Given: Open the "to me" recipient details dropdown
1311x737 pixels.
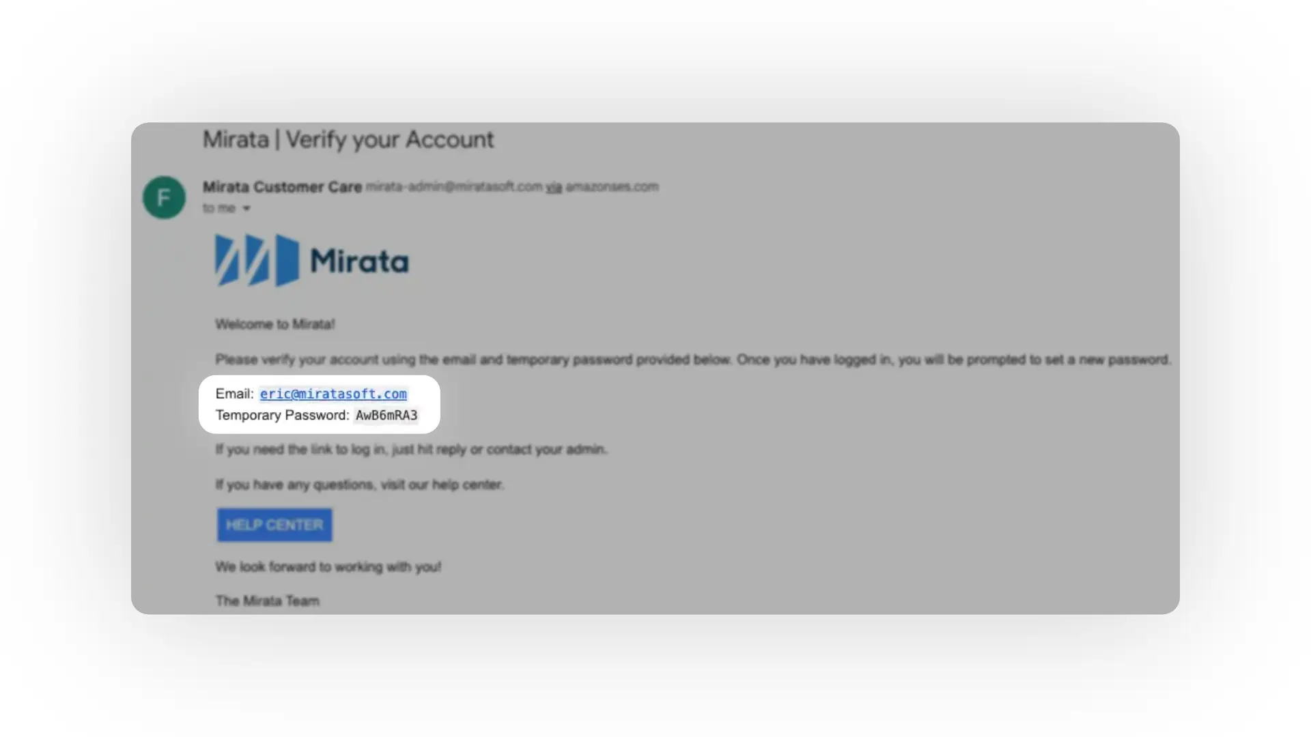Looking at the screenshot, I should pyautogui.click(x=227, y=208).
